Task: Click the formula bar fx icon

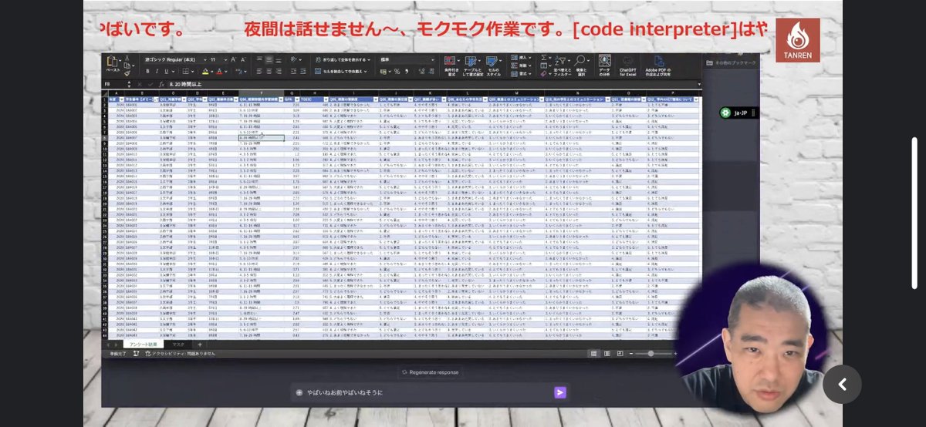Action: (x=161, y=84)
